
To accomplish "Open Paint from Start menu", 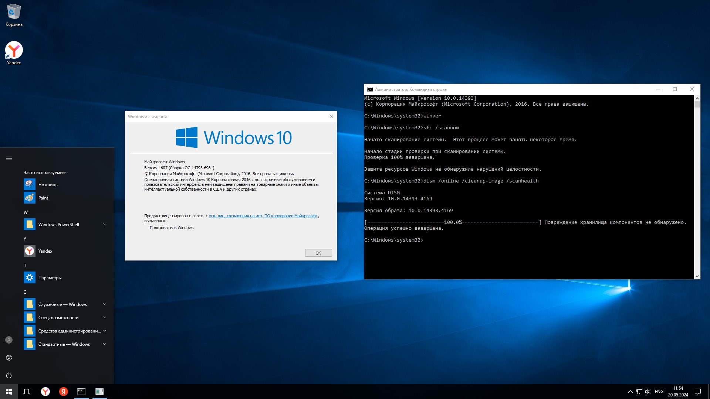I will (43, 198).
